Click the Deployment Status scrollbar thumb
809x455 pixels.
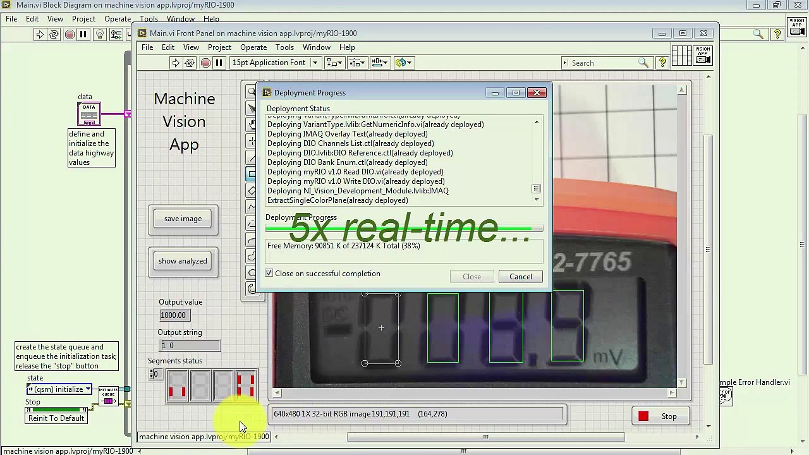536,188
